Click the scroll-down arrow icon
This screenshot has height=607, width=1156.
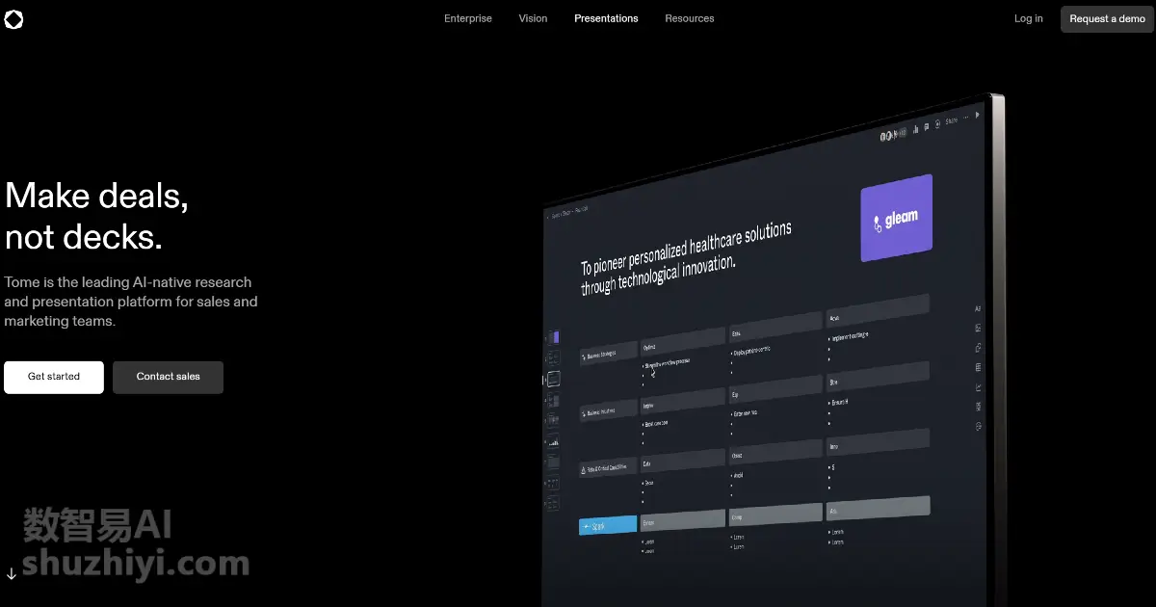(x=12, y=574)
